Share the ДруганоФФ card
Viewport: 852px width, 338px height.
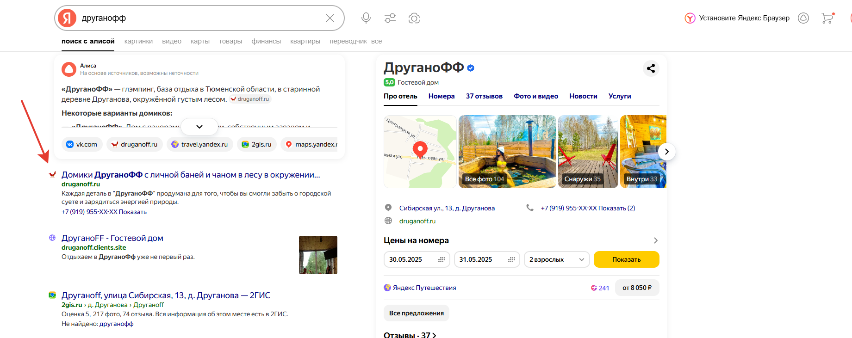[x=651, y=68]
